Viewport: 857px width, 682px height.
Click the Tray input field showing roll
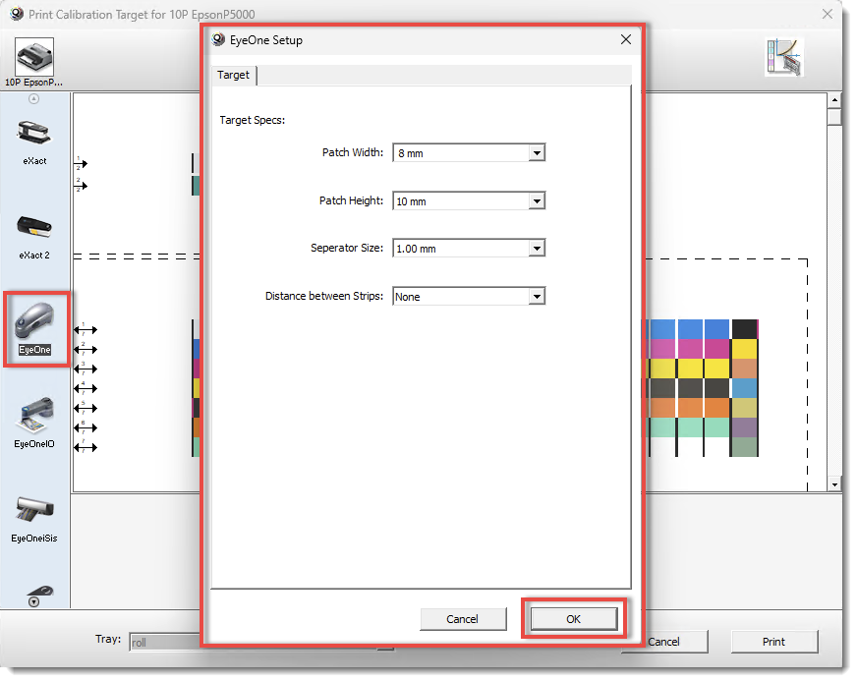pos(165,642)
